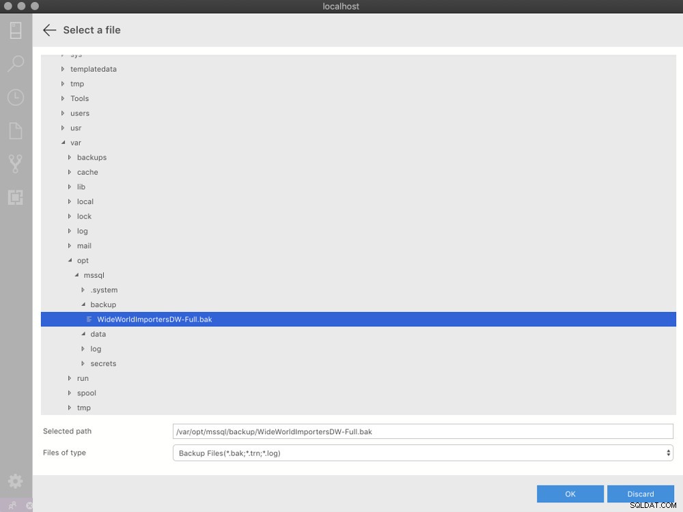Click the Selected path input field
The height and width of the screenshot is (512, 683).
(x=423, y=431)
